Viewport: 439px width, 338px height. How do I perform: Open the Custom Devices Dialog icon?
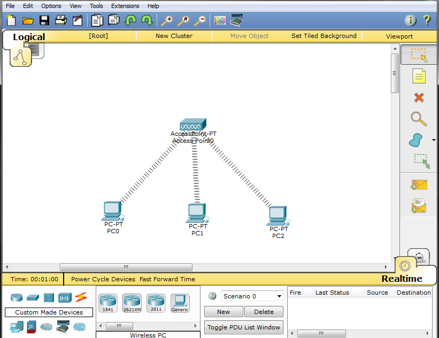(x=236, y=20)
